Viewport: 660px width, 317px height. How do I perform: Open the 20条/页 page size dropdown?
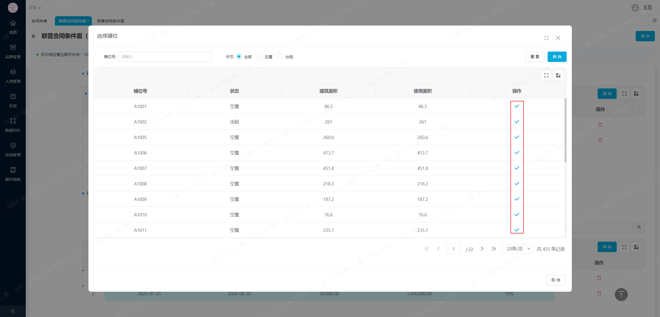click(x=517, y=249)
